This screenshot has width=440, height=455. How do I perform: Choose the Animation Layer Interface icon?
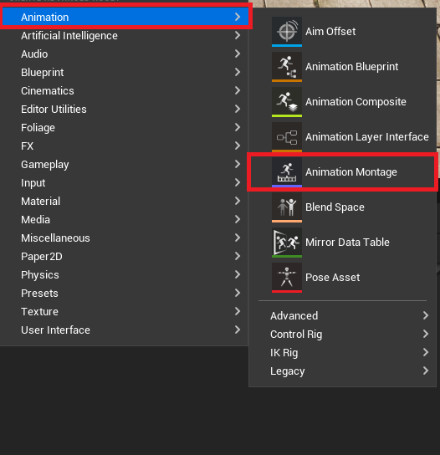pos(287,137)
